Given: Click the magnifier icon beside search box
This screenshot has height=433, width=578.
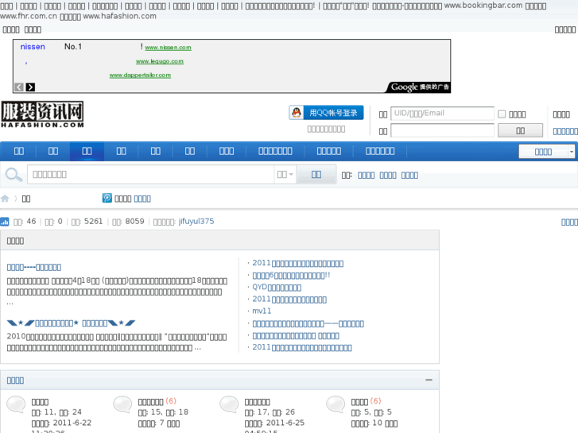Looking at the screenshot, I should point(14,174).
